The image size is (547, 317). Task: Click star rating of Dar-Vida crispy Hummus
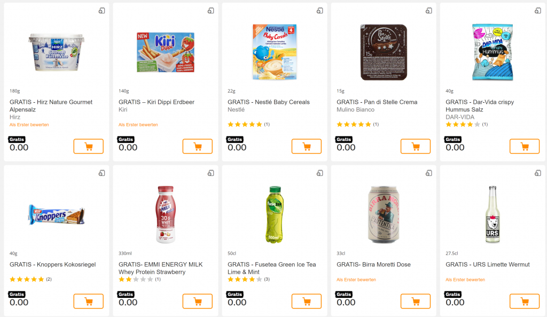click(463, 124)
